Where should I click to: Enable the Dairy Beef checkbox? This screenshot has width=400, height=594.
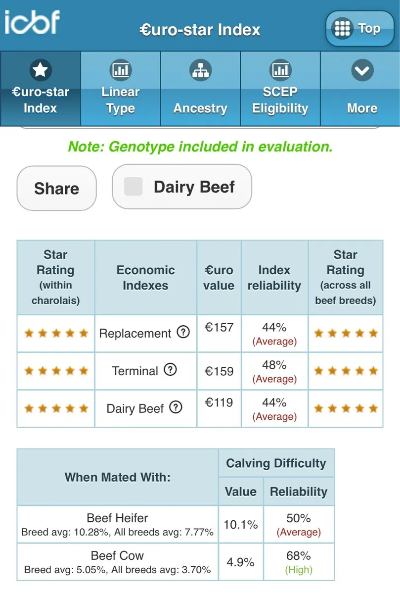133,187
